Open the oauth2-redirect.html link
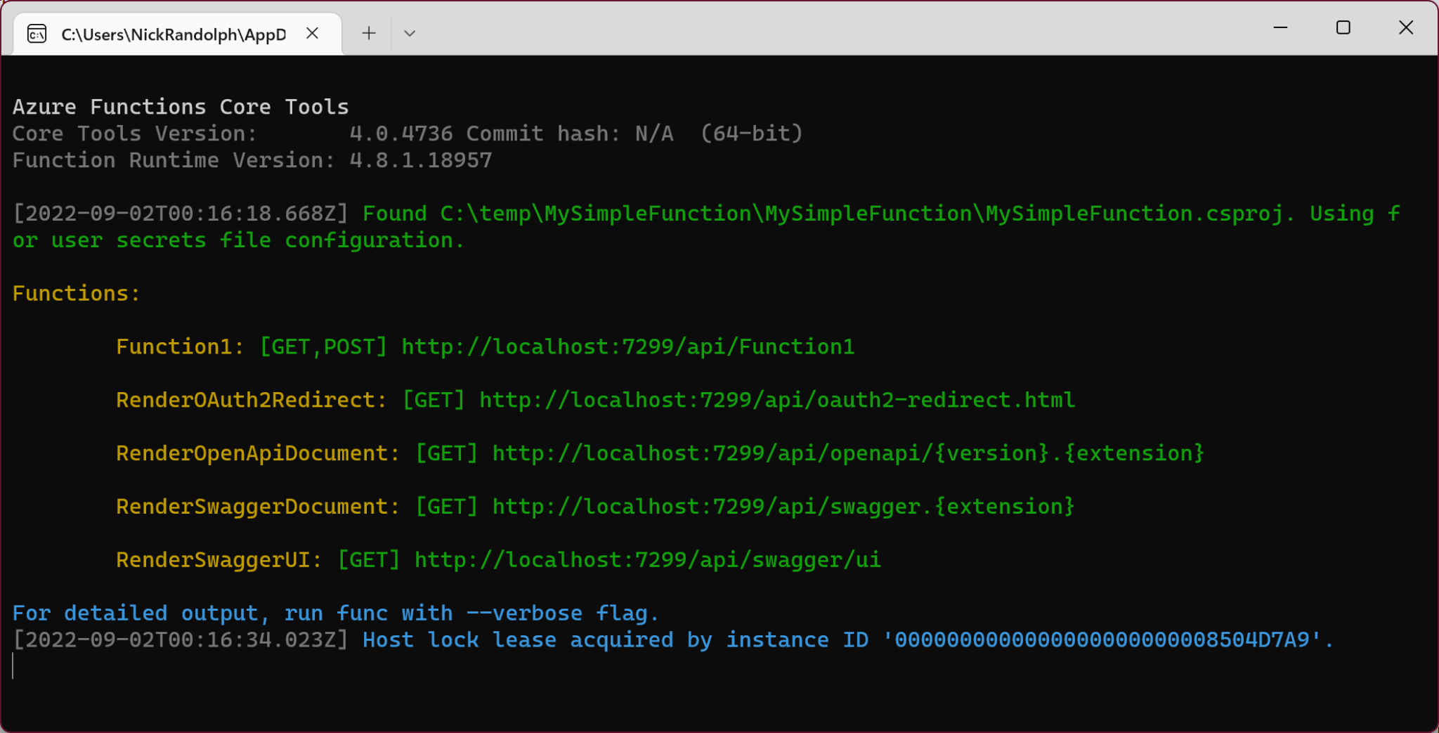The image size is (1439, 733). (776, 399)
